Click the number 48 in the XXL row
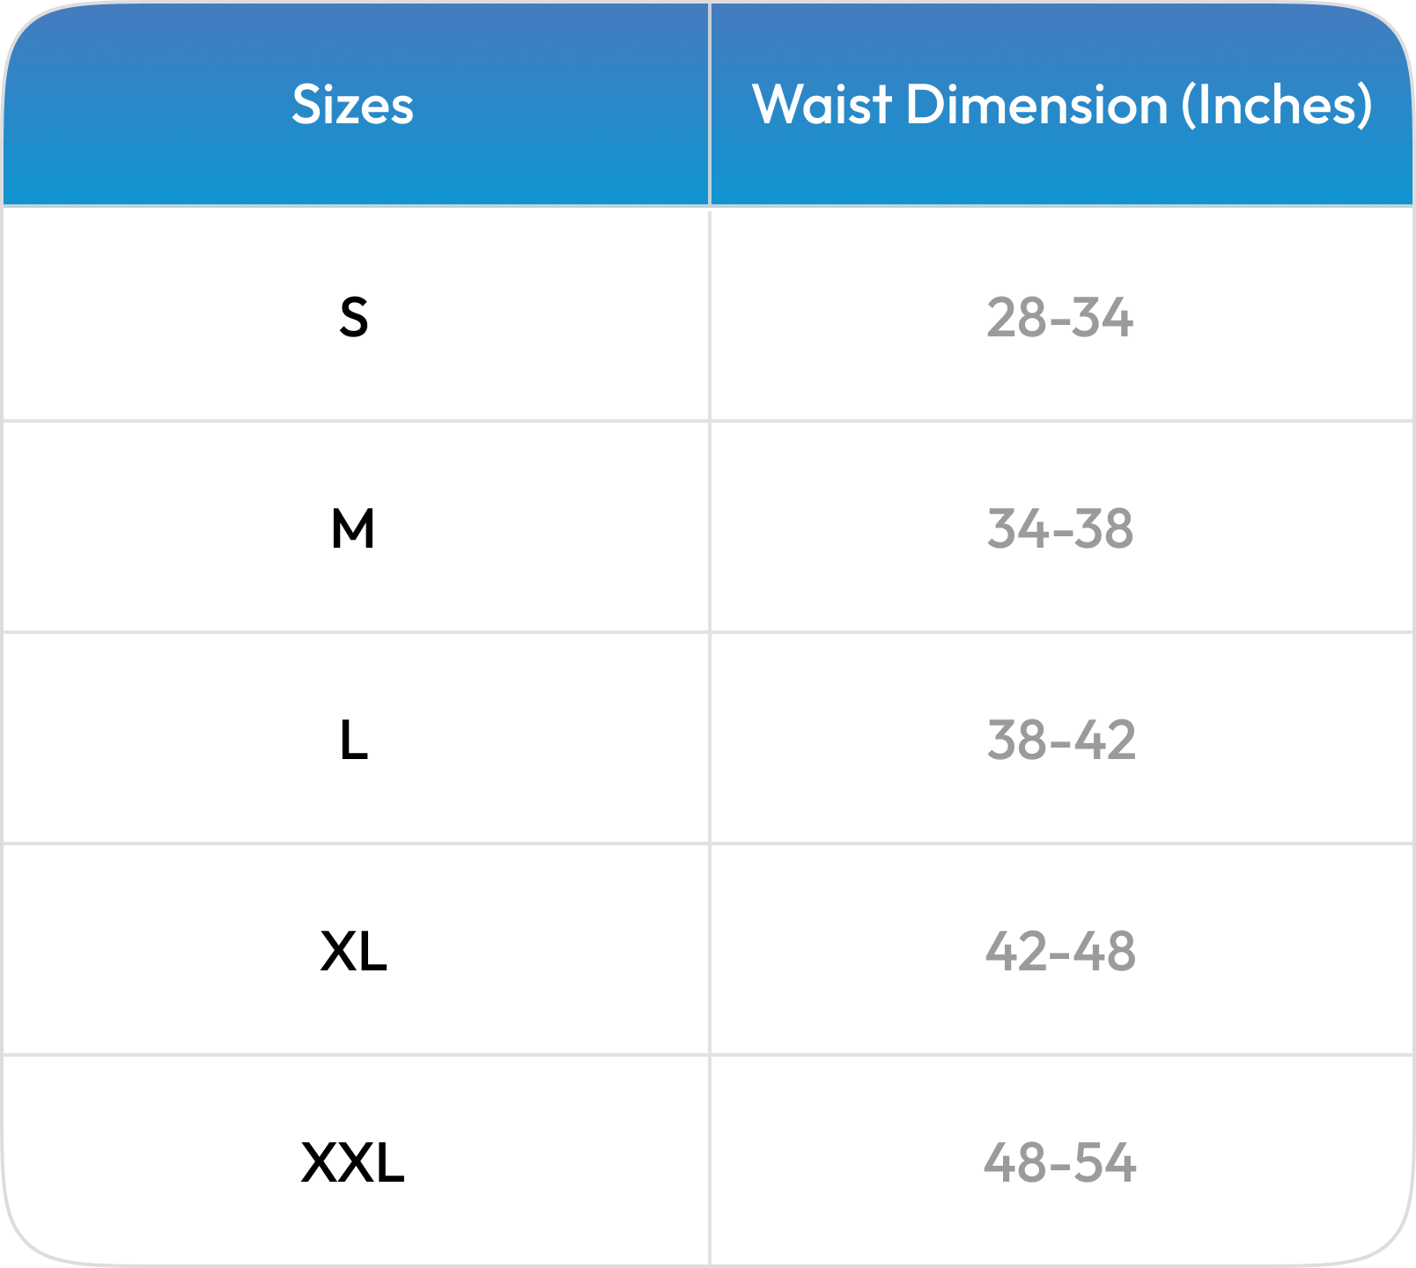 pyautogui.click(x=1014, y=1163)
